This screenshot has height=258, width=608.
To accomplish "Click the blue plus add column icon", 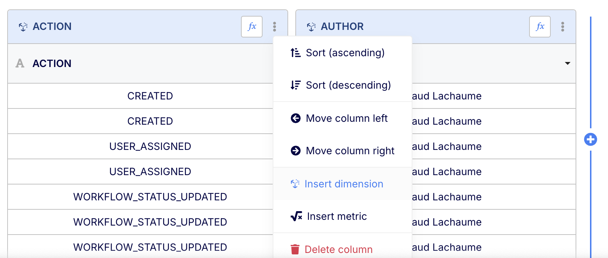I will click(590, 139).
